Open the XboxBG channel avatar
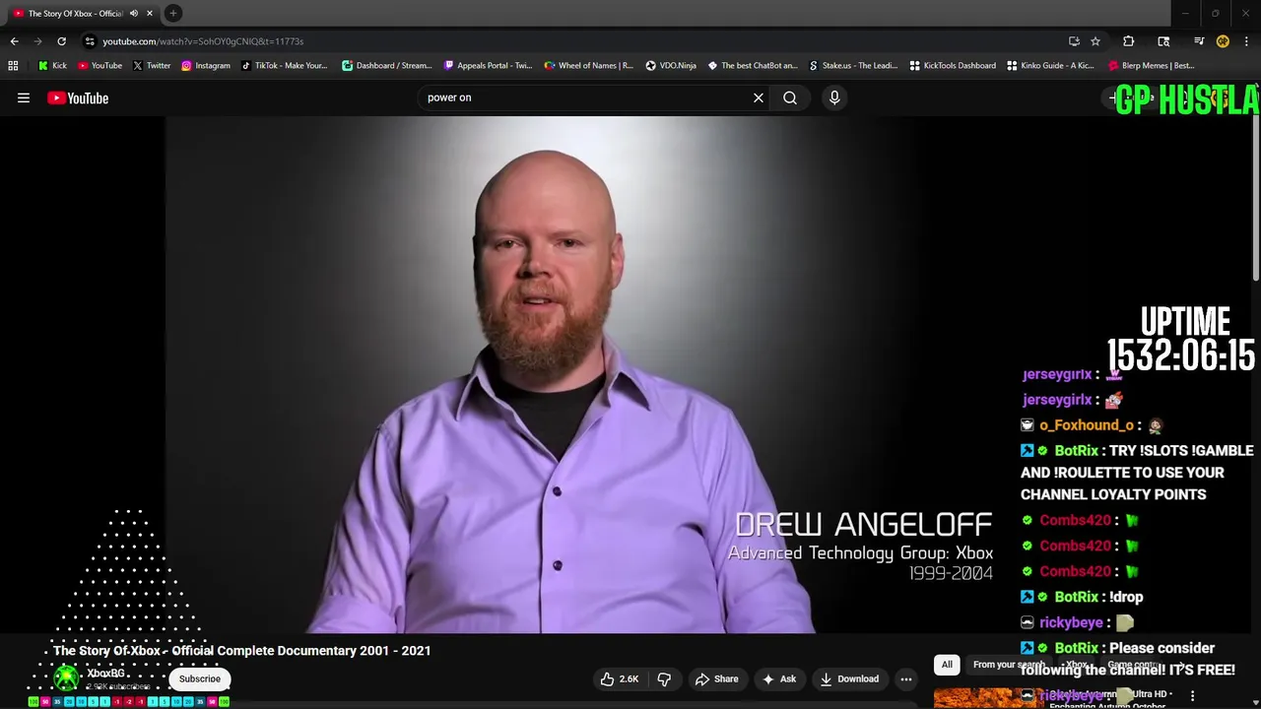Screen dimensions: 1261x709 click(66, 678)
